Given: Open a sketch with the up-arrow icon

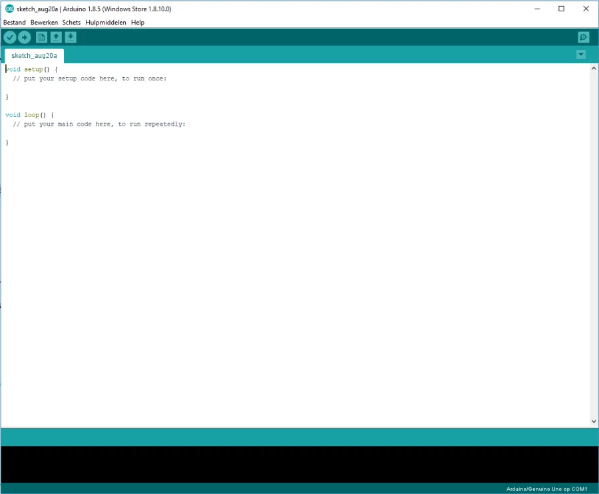Looking at the screenshot, I should (x=56, y=37).
